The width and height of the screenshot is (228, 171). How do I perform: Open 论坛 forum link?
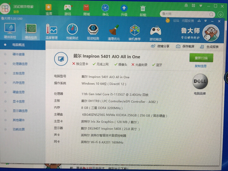click(x=176, y=21)
